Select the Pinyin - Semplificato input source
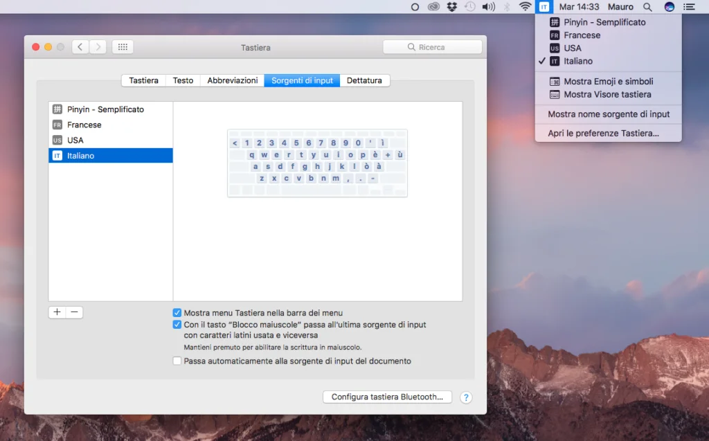The image size is (709, 441). tap(104, 109)
